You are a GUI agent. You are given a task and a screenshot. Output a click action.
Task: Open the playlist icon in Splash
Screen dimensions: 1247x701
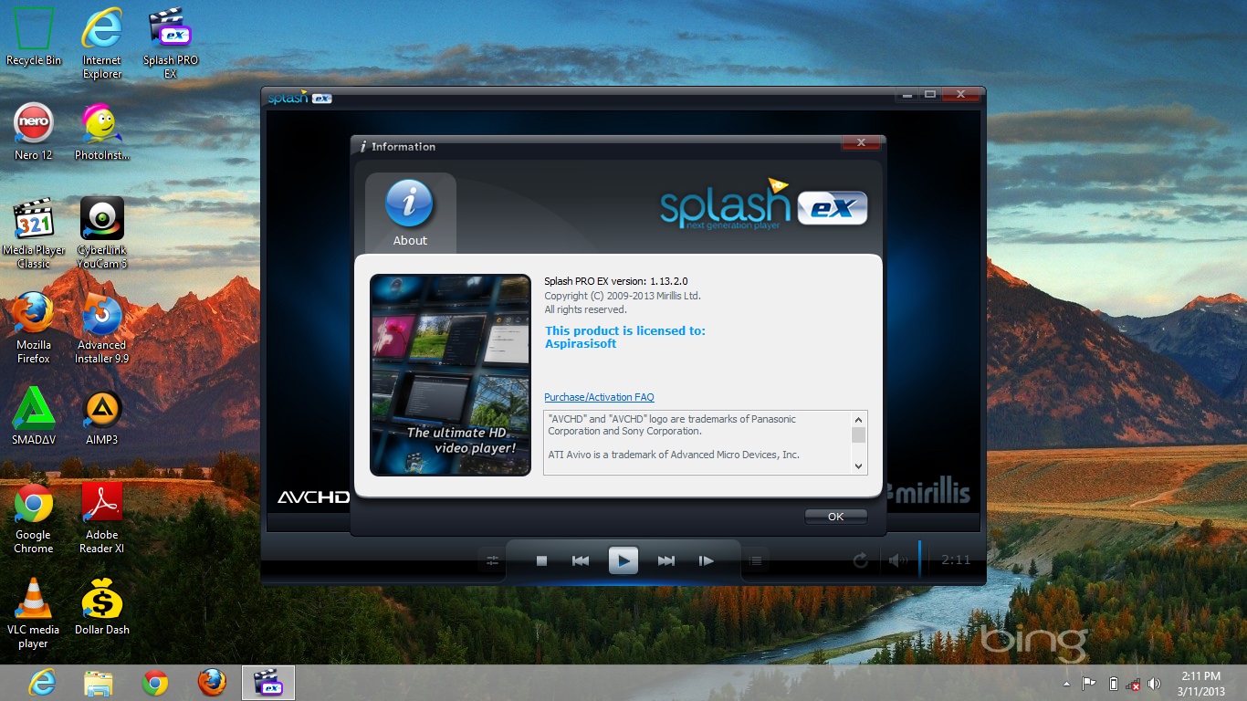pos(756,561)
